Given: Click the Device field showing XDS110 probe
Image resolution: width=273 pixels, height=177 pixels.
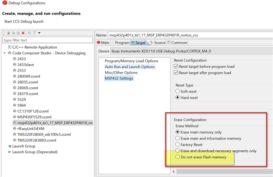Looking at the screenshot, I should (x=192, y=51).
